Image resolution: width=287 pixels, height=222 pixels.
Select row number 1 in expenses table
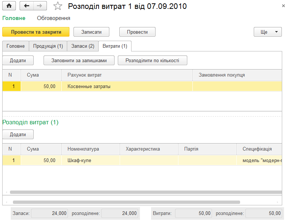[x=11, y=86]
